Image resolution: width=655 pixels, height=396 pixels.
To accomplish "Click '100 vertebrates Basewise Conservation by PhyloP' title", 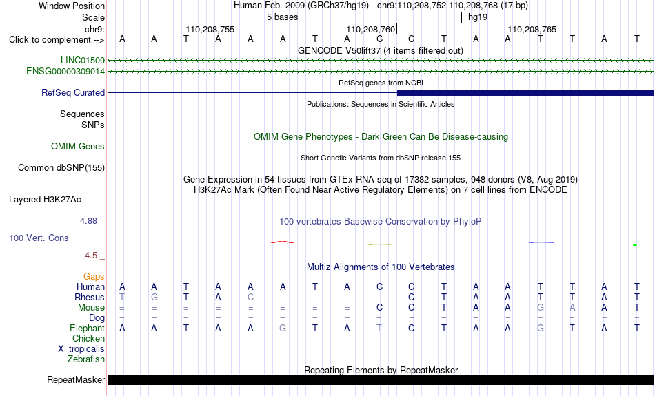I will (x=381, y=222).
